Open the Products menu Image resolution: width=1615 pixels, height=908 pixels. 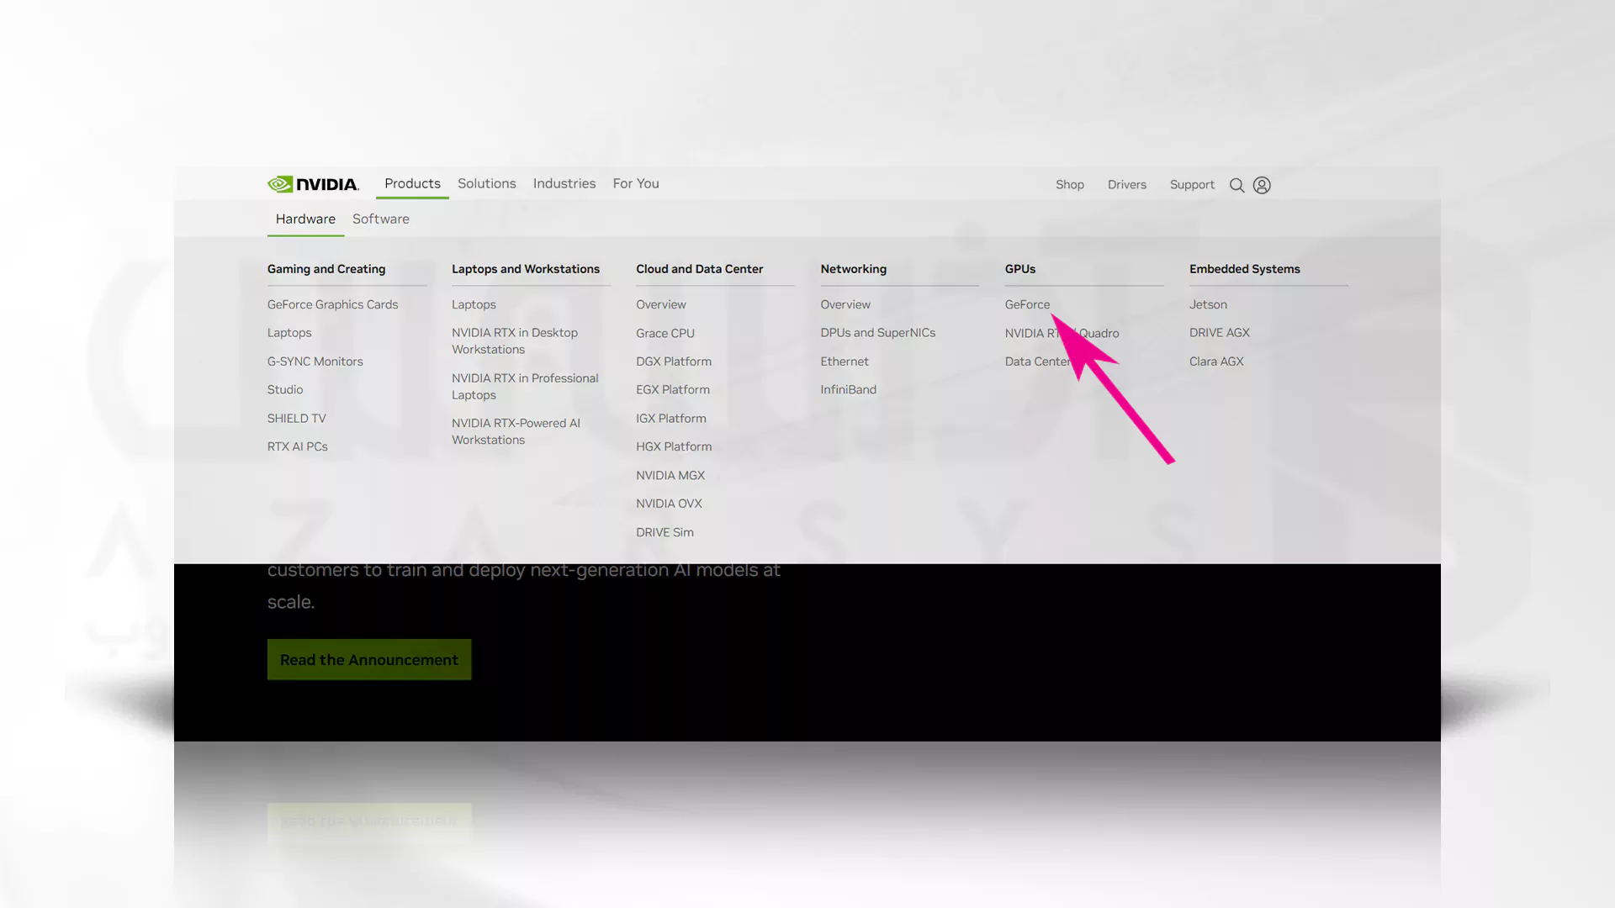[x=412, y=183]
